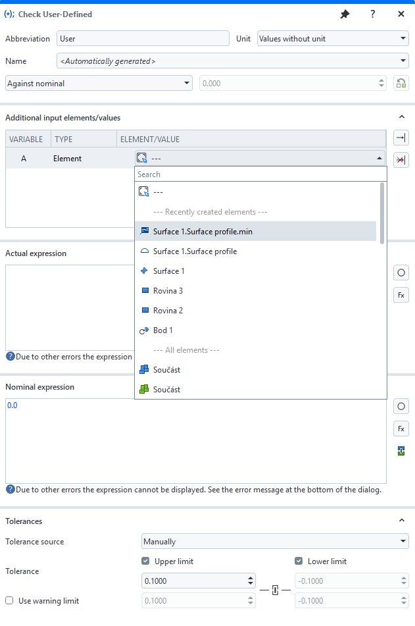
Task: Click the add input variable arrow icon
Action: pos(401,138)
